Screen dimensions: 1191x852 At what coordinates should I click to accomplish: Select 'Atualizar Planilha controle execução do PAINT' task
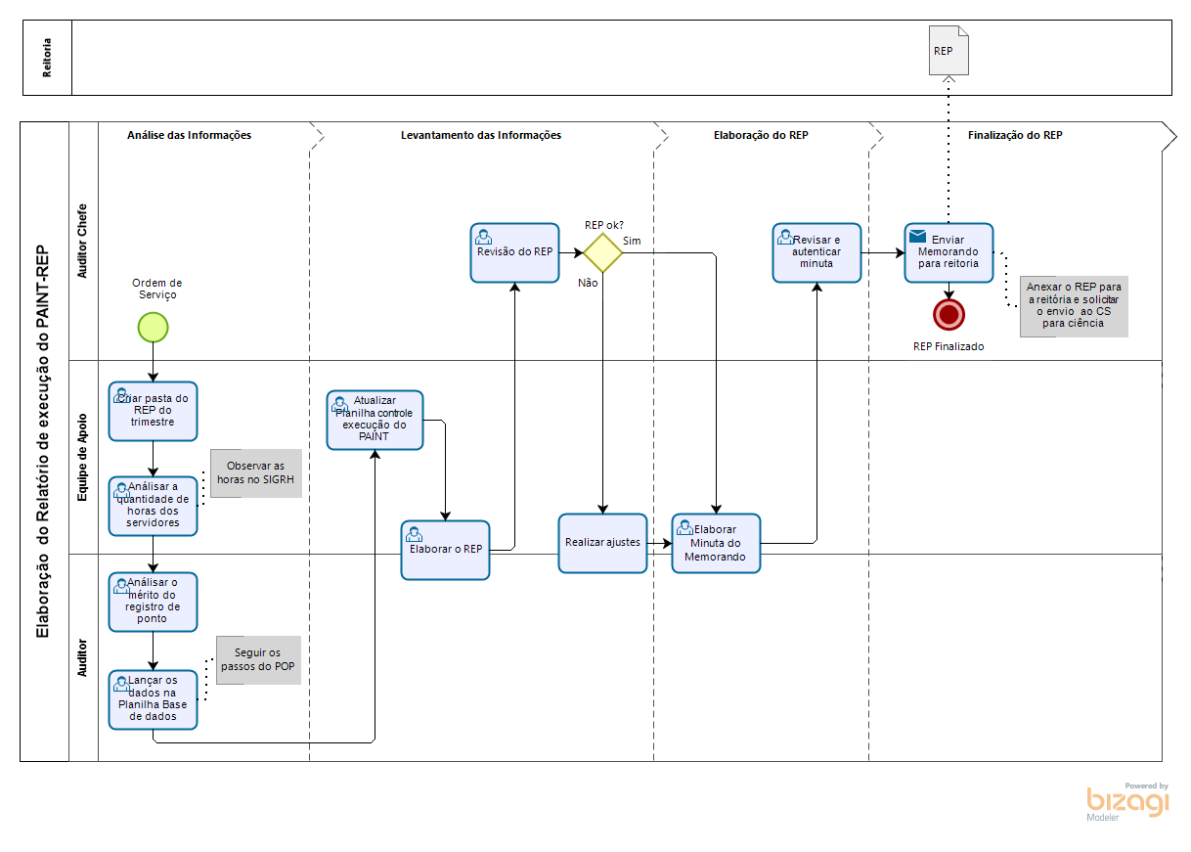(375, 421)
